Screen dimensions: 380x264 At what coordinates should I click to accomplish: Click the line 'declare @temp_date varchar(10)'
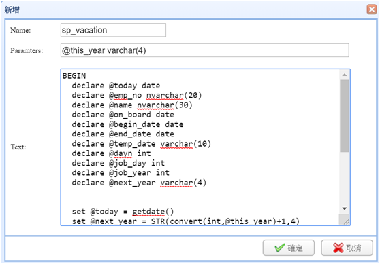pyautogui.click(x=141, y=144)
